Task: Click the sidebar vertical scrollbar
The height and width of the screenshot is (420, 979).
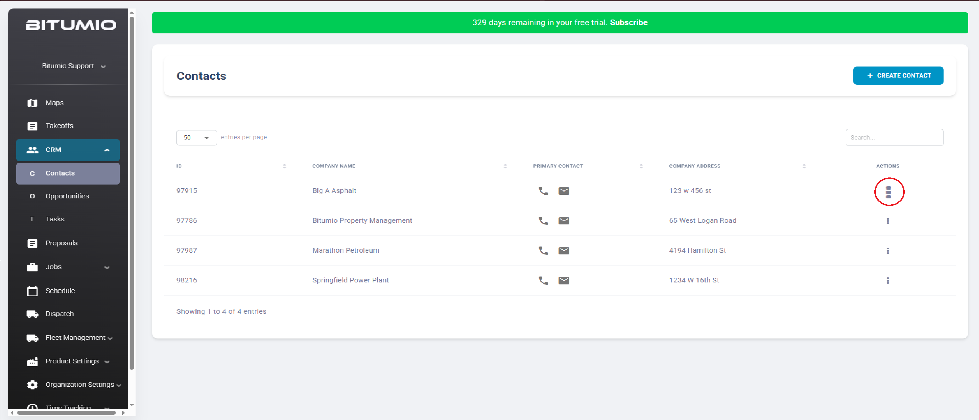Action: click(x=132, y=193)
